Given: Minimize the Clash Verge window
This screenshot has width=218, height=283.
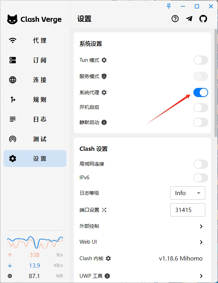Looking at the screenshot, I should point(183,6).
